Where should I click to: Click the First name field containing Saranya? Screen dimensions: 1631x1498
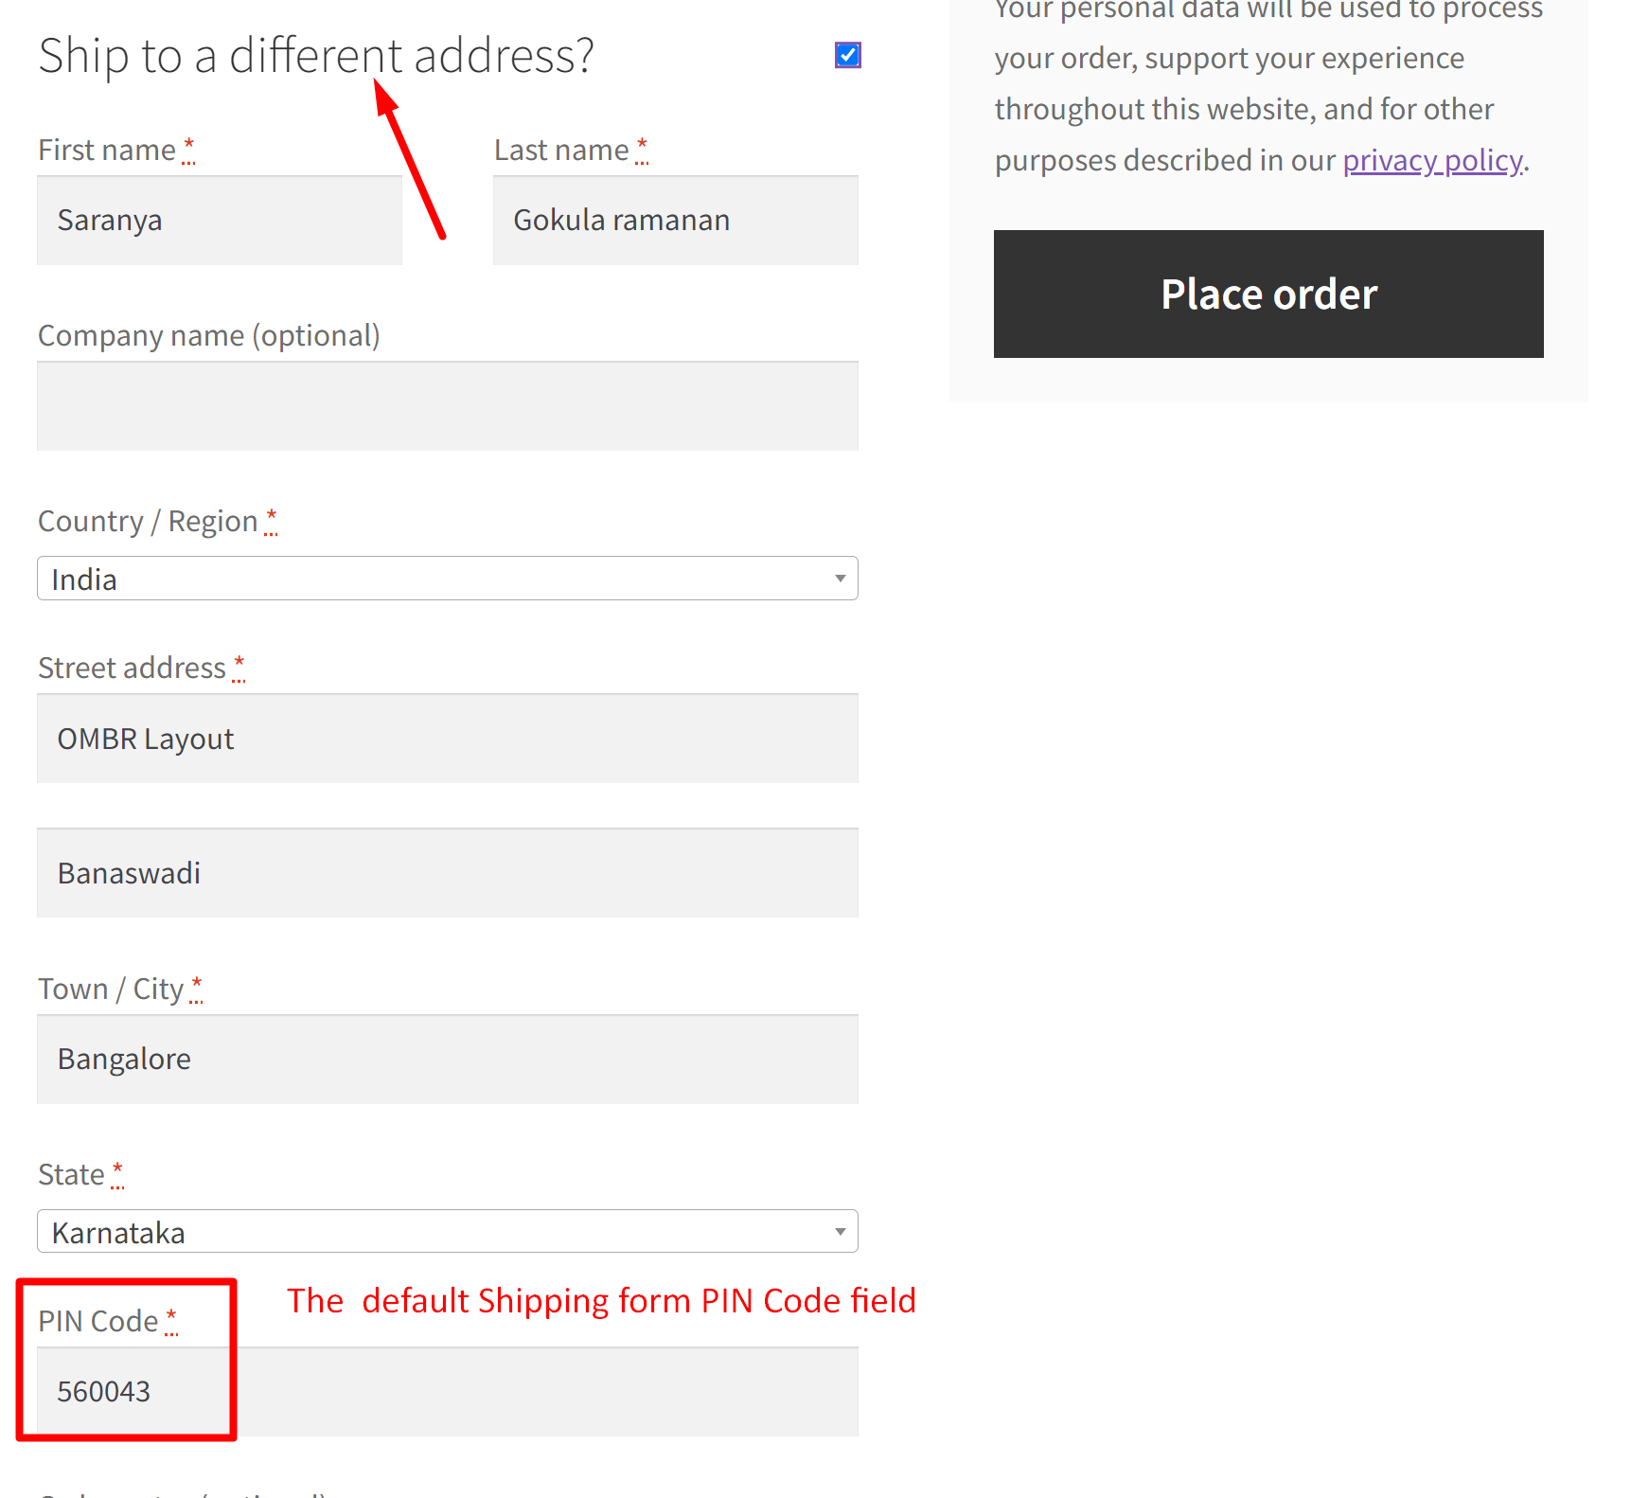pos(219,220)
